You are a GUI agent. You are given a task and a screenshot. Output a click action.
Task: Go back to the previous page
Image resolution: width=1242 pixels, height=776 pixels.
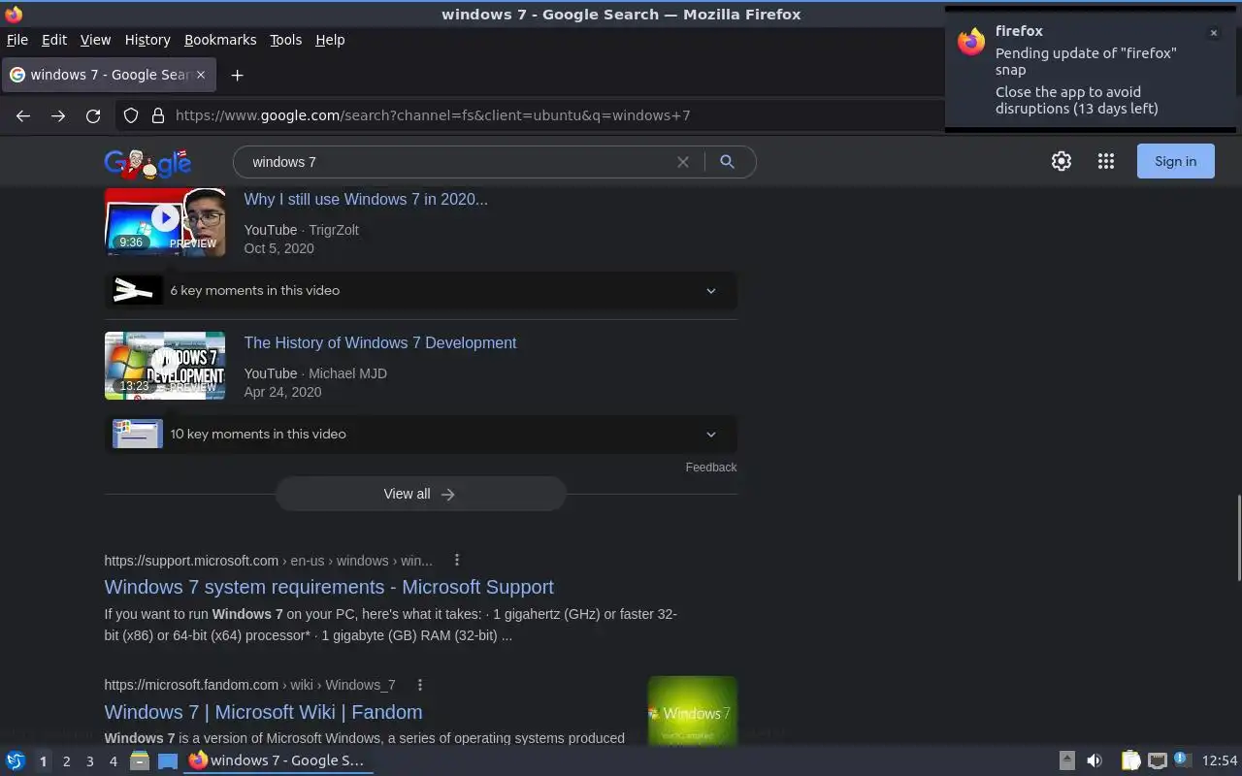pyautogui.click(x=23, y=115)
